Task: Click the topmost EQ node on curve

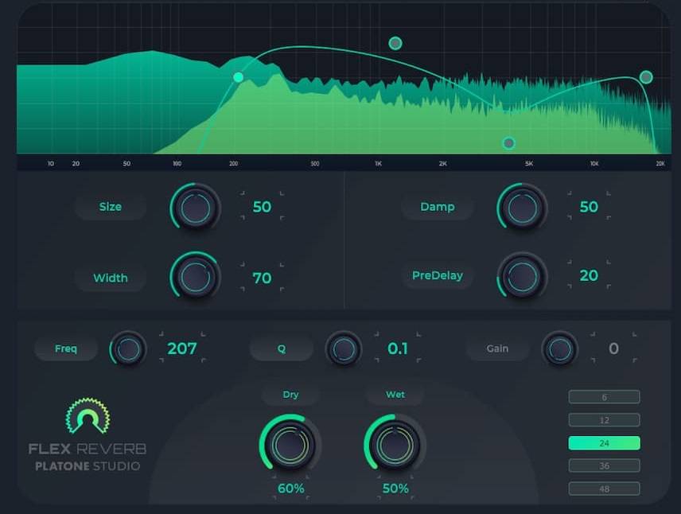Action: (395, 43)
